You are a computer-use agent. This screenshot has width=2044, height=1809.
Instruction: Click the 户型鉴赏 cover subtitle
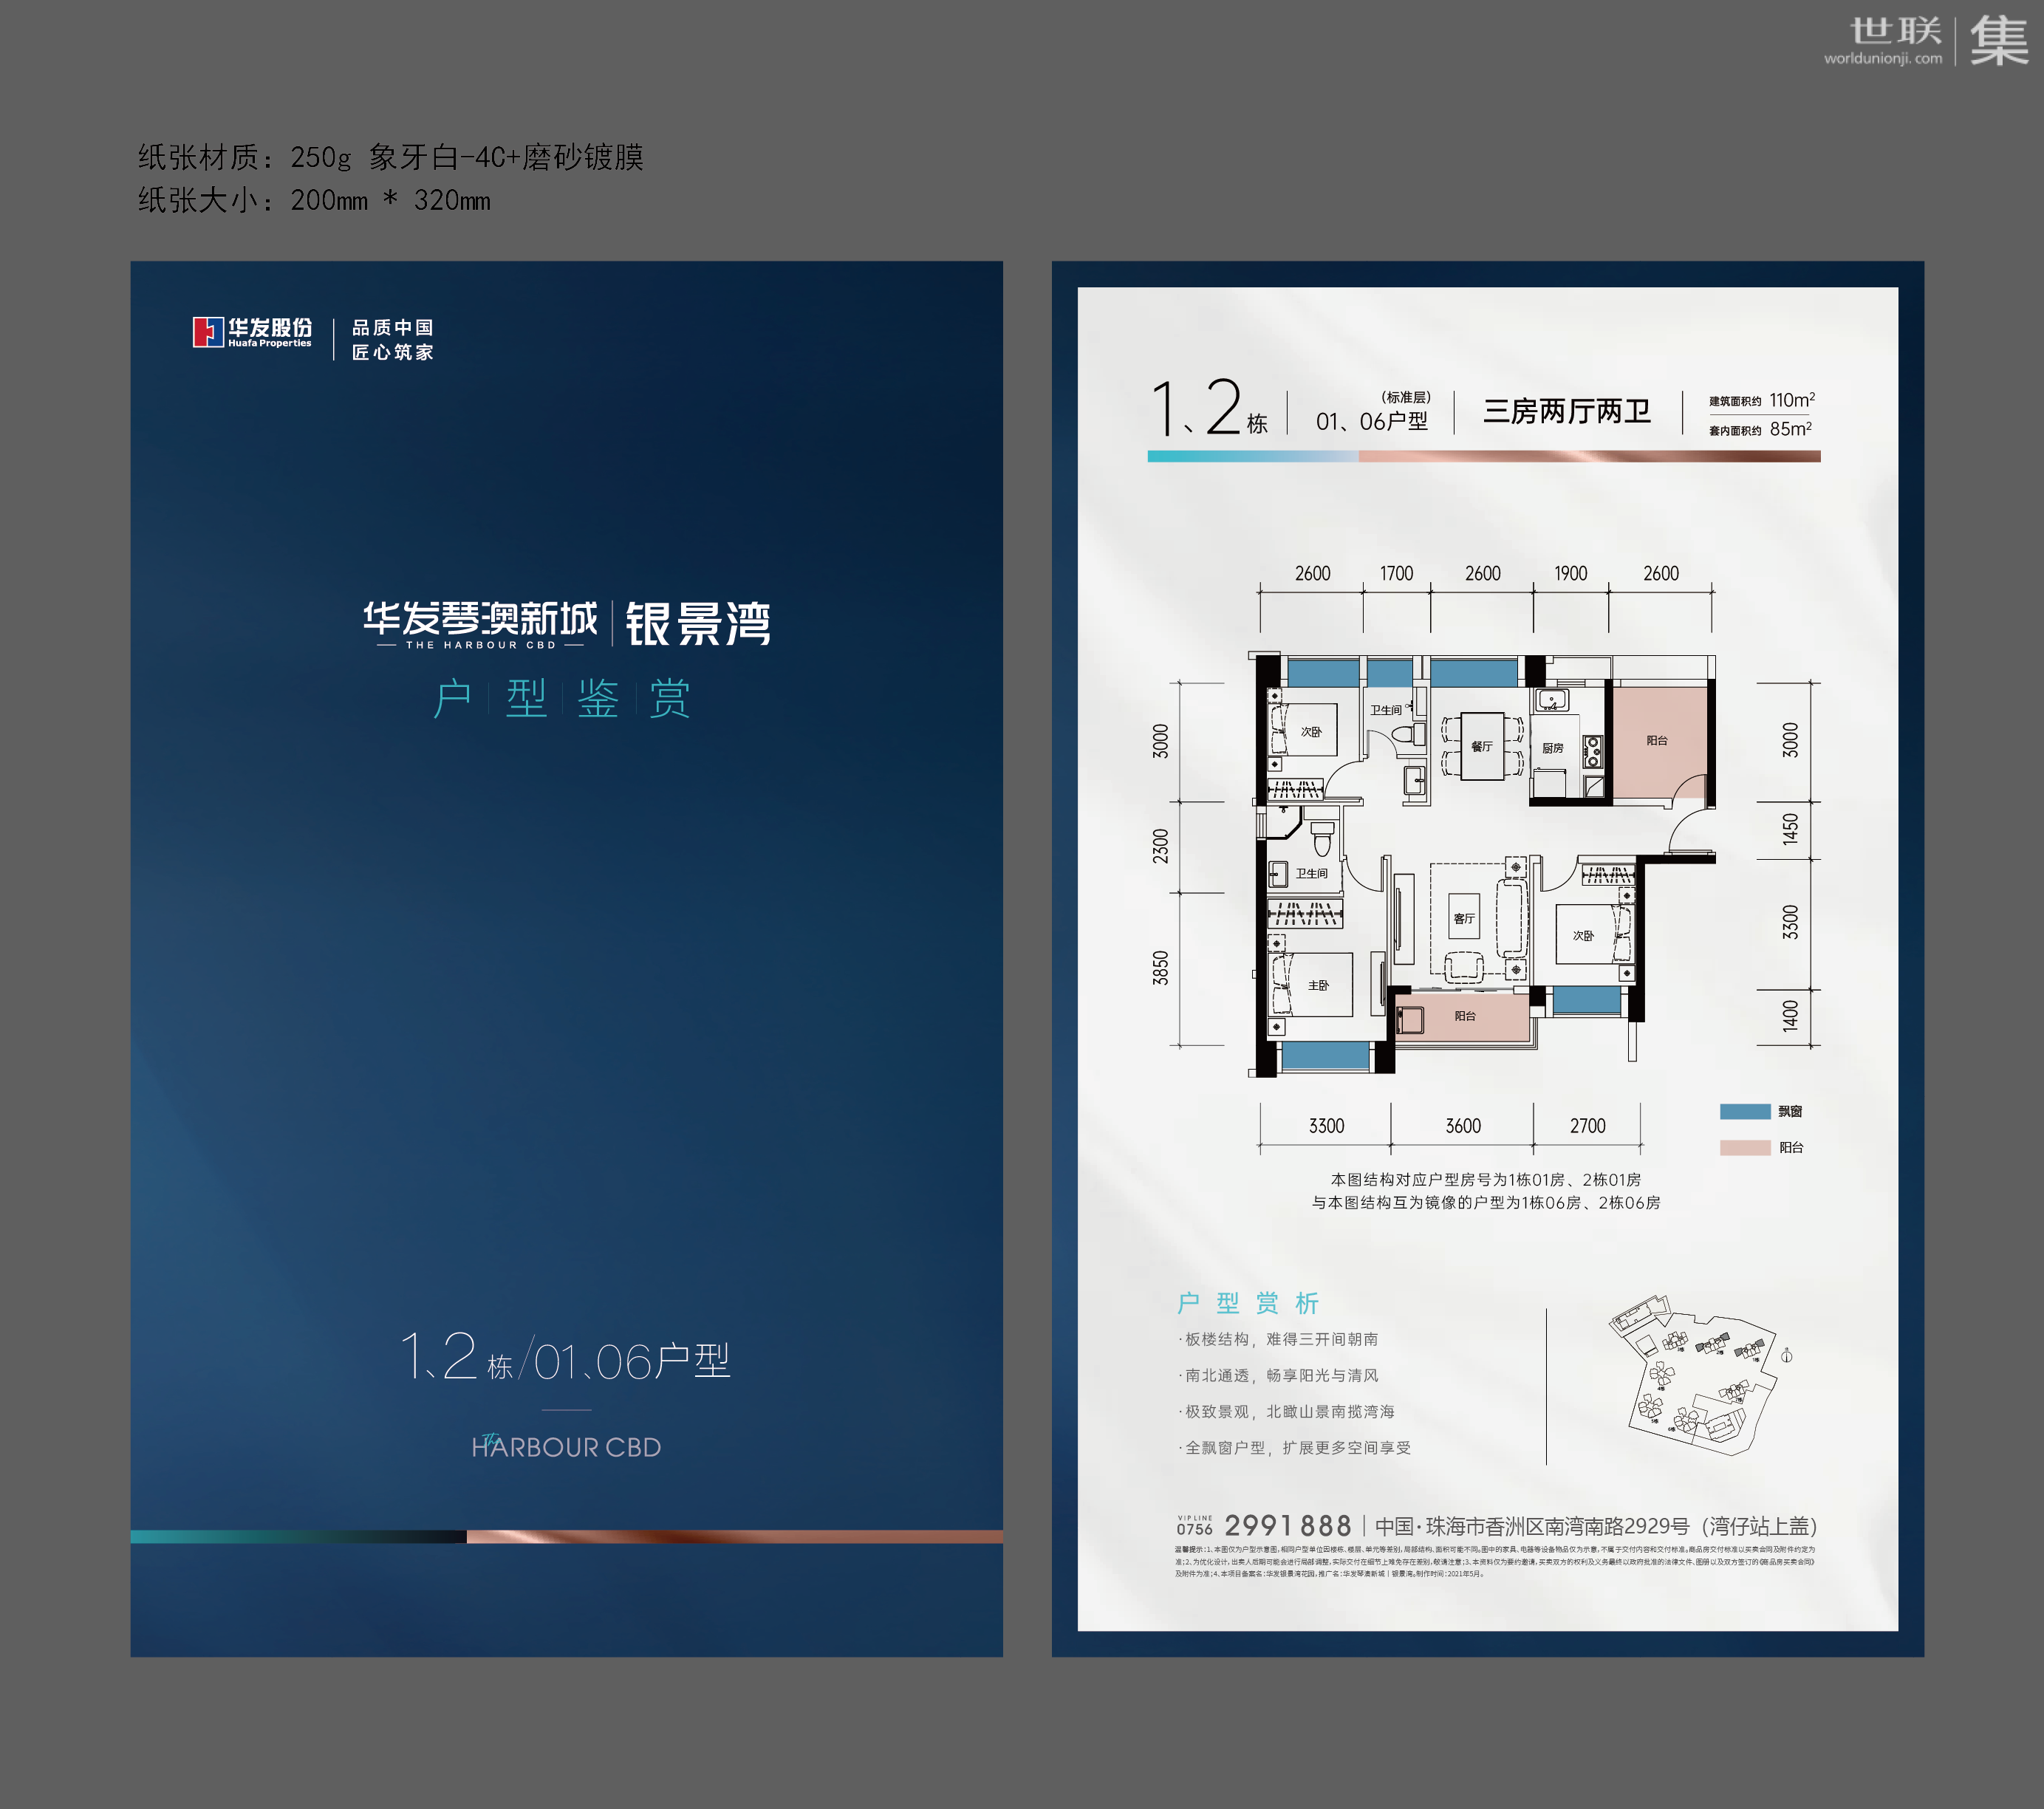click(561, 698)
